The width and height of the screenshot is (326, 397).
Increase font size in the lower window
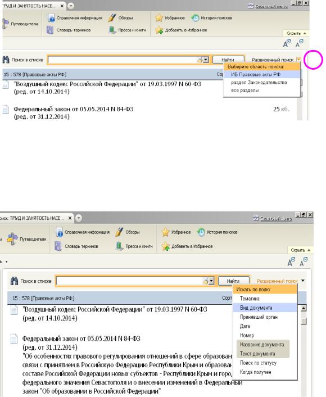pos(291,261)
